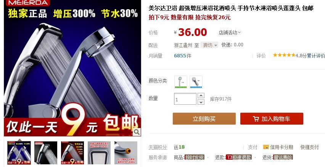
Task: Click the cart icon in 加入购物车
Action: tap(256, 119)
